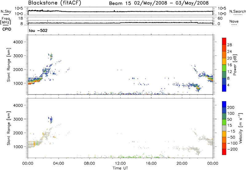Click the 'Freq. [MHz]' axis label
246x170 pixels.
[x=6, y=21]
